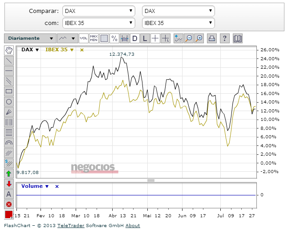Open the manual book icon
Viewport: 288px width, 236px height.
[238, 38]
